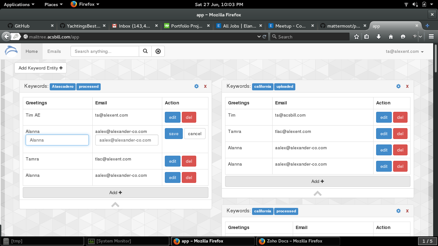Collapse the Atascadero processed panel chevron

(115, 205)
